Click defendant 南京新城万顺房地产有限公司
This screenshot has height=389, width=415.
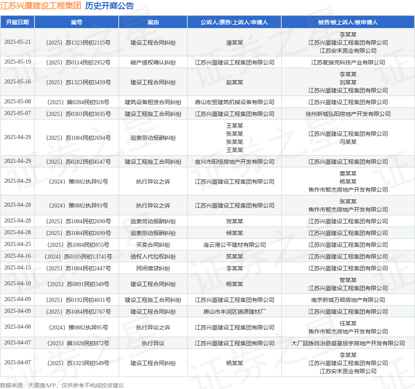(x=348, y=300)
